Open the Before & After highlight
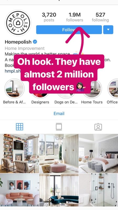The height and width of the screenshot is (210, 118). (x=14, y=88)
